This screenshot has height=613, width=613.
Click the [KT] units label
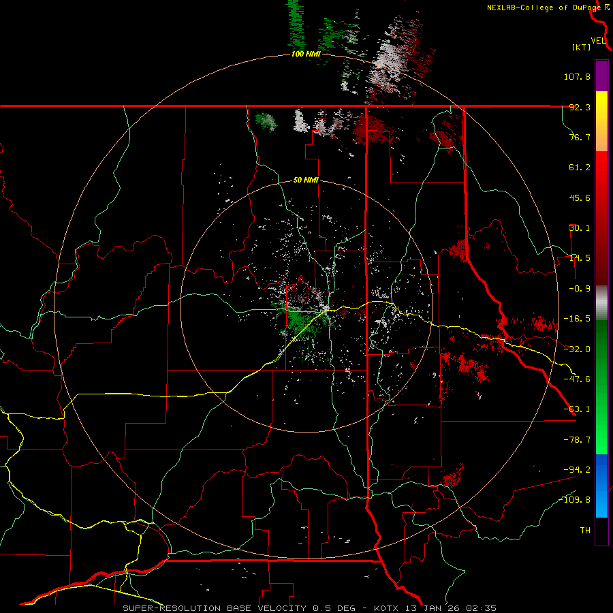pos(581,47)
